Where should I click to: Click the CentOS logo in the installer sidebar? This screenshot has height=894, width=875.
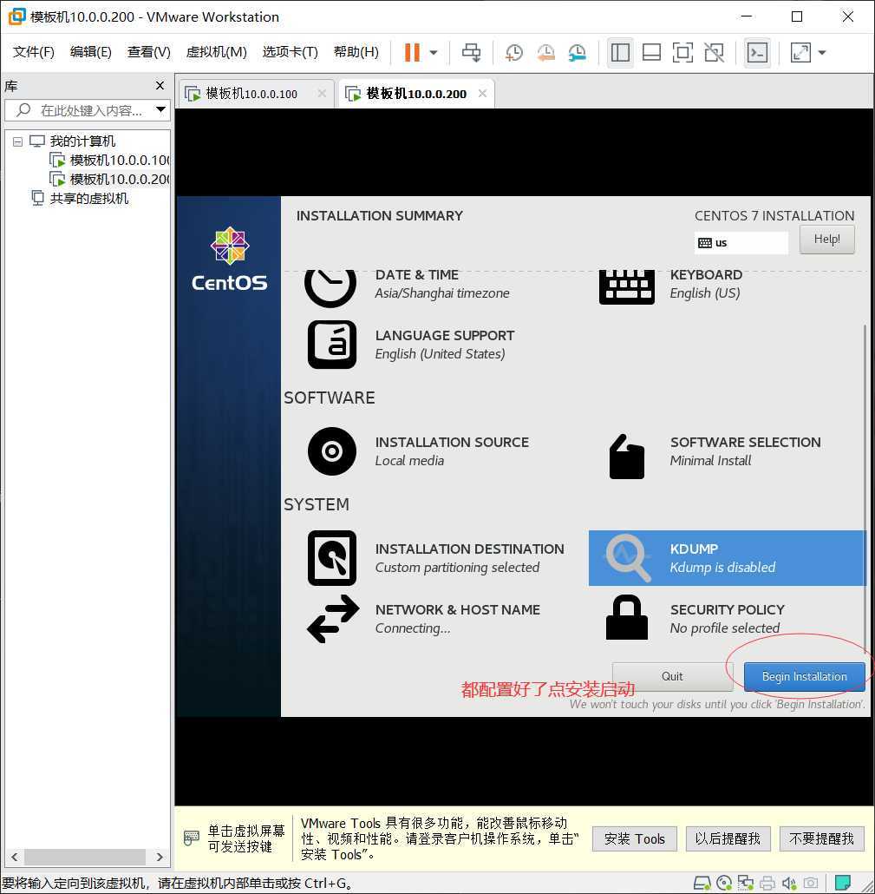(x=230, y=259)
